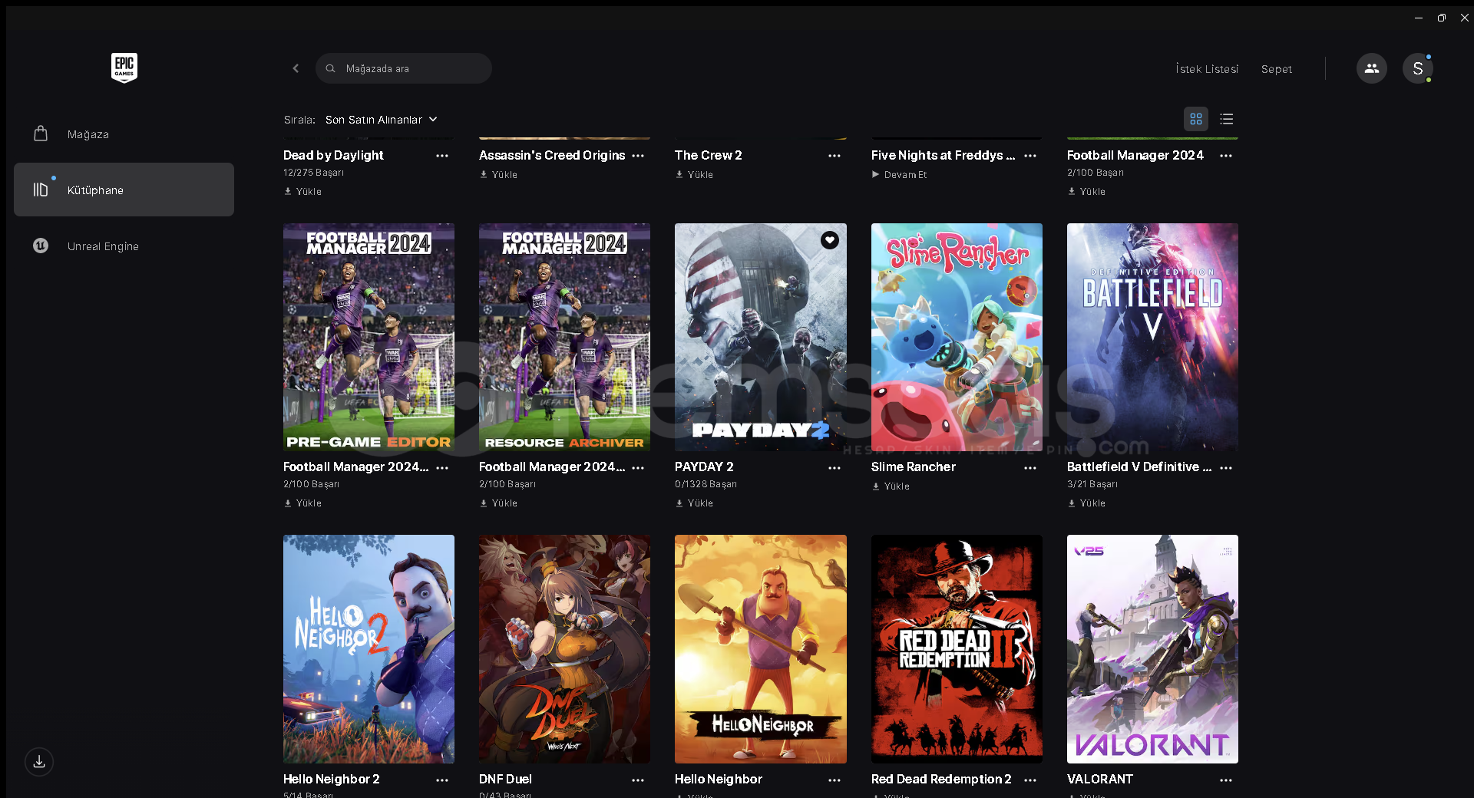Click the Dead by Daylight title
The image size is (1474, 798).
[333, 156]
